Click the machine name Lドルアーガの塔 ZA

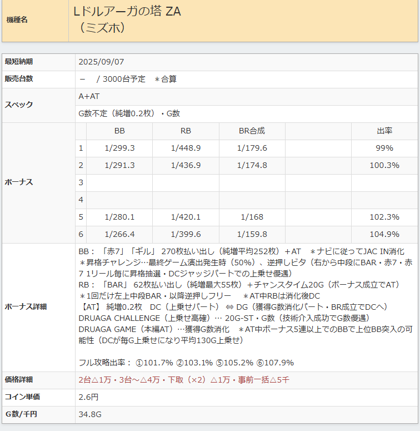pos(127,12)
